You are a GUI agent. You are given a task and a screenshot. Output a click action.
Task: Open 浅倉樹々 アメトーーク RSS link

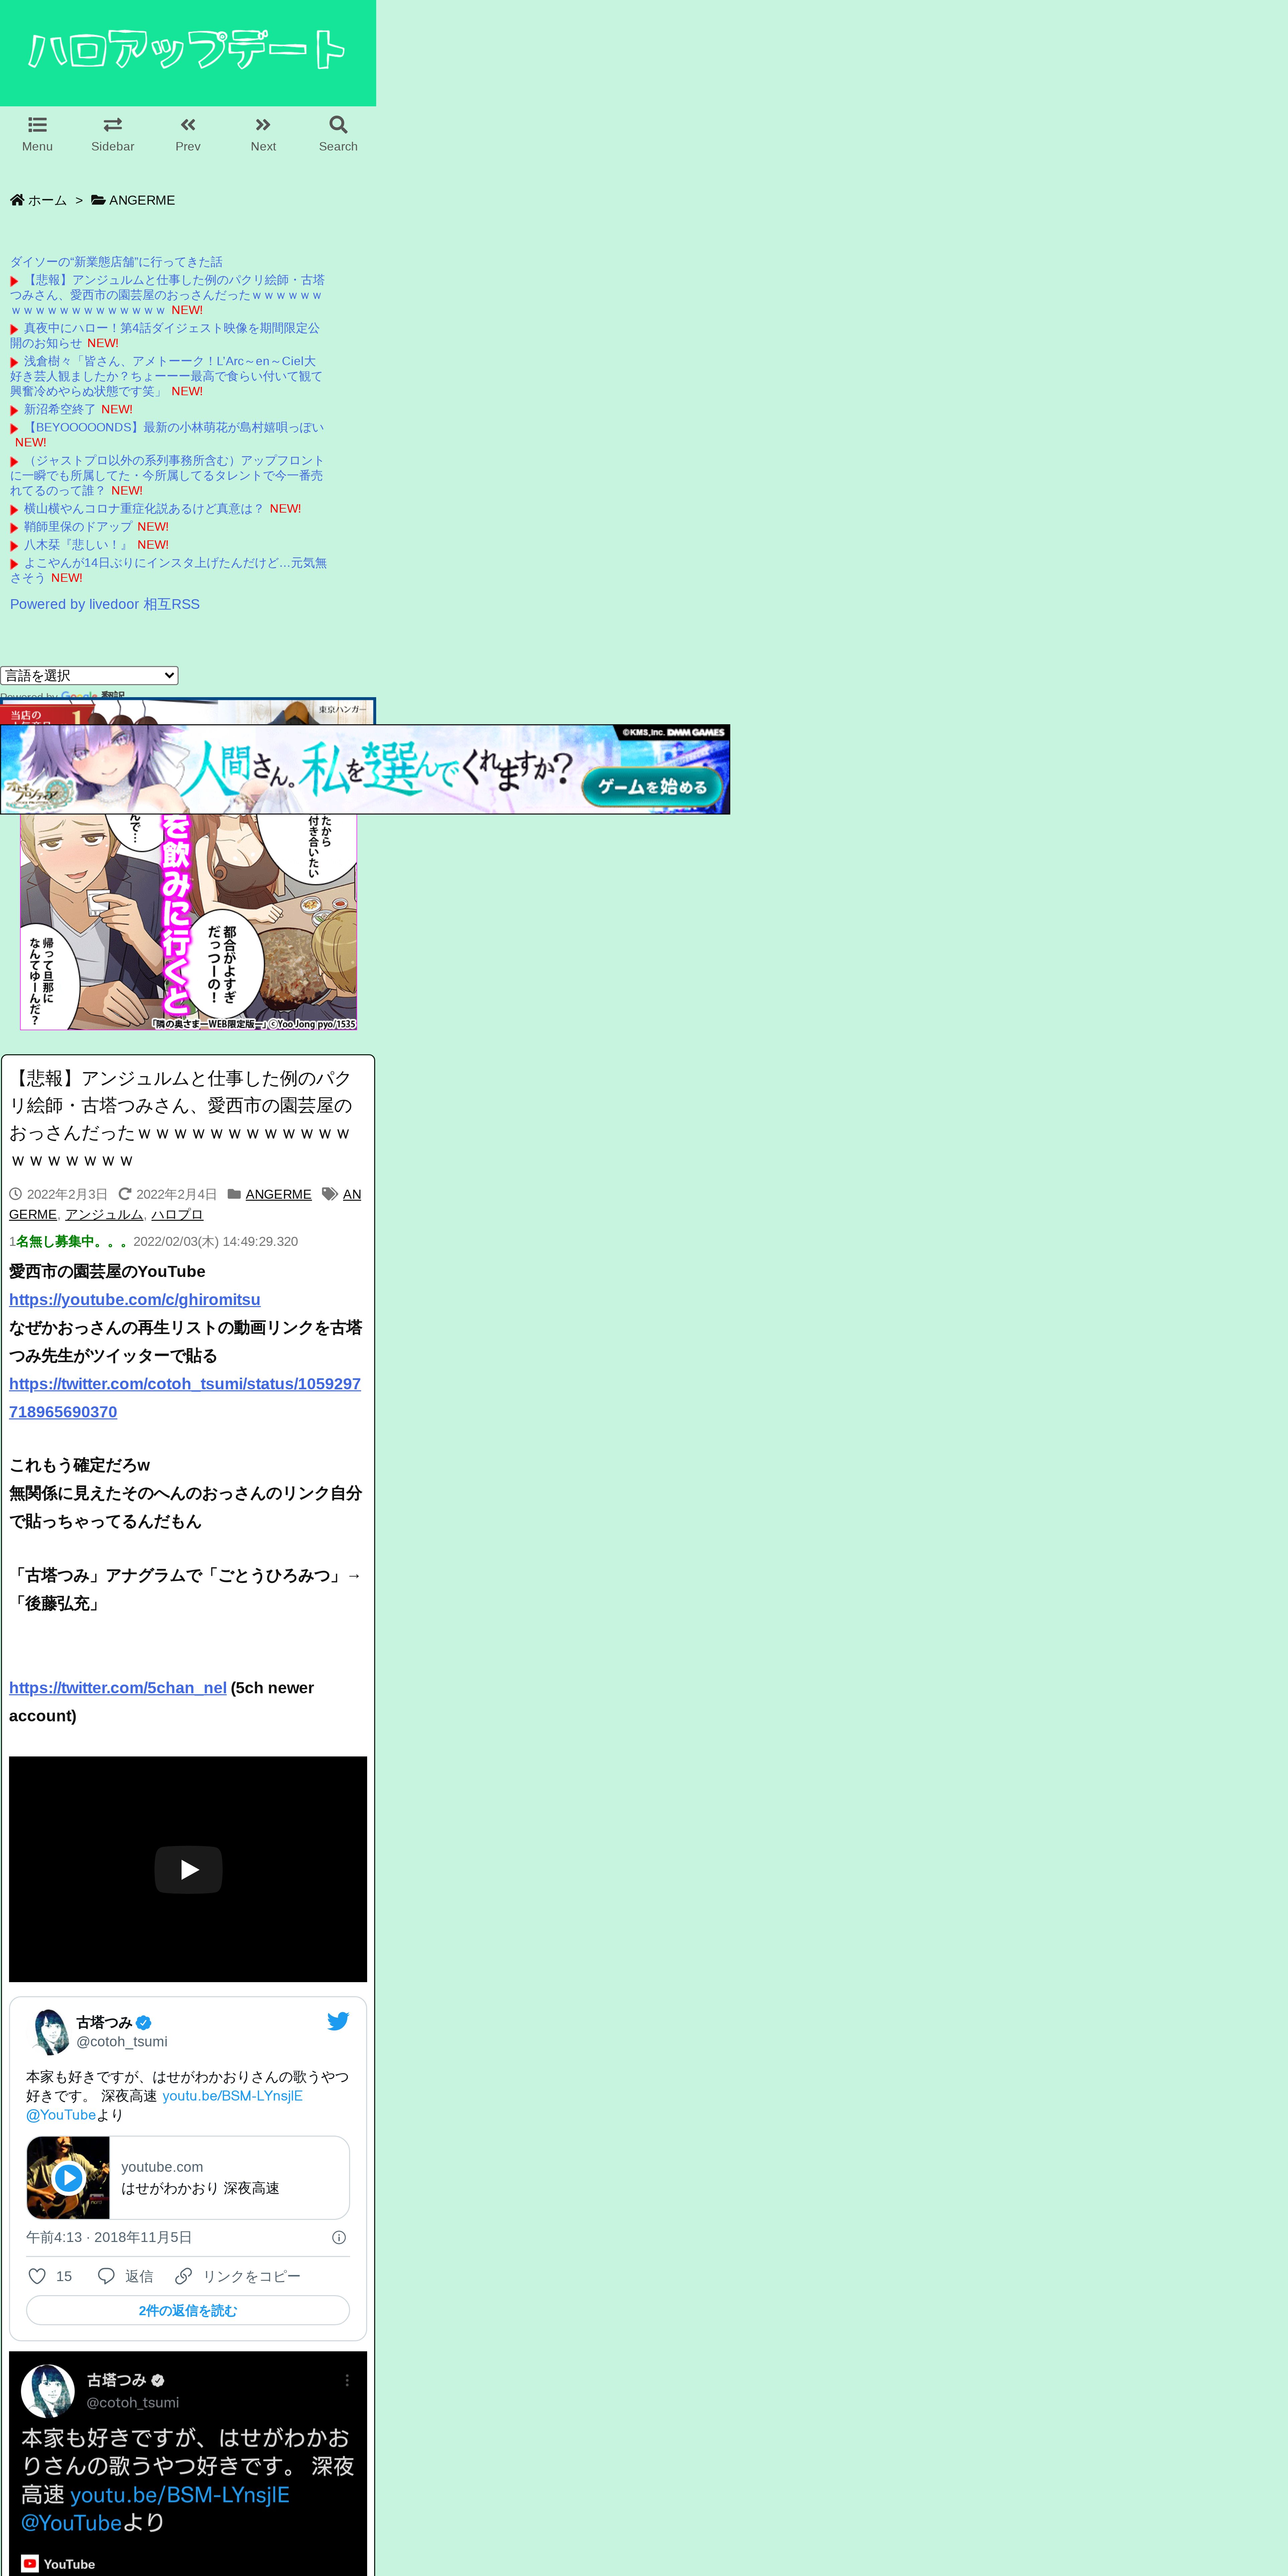pyautogui.click(x=166, y=376)
